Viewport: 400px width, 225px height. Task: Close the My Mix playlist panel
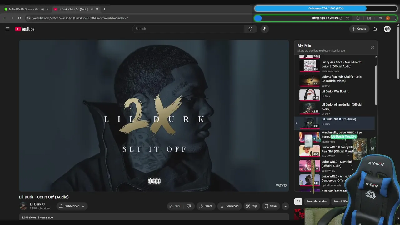[x=372, y=47]
